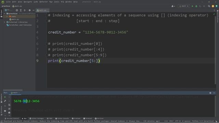The height and width of the screenshot is (123, 219).
Task: Open editor tab options kebab icon
Action: [214, 10]
